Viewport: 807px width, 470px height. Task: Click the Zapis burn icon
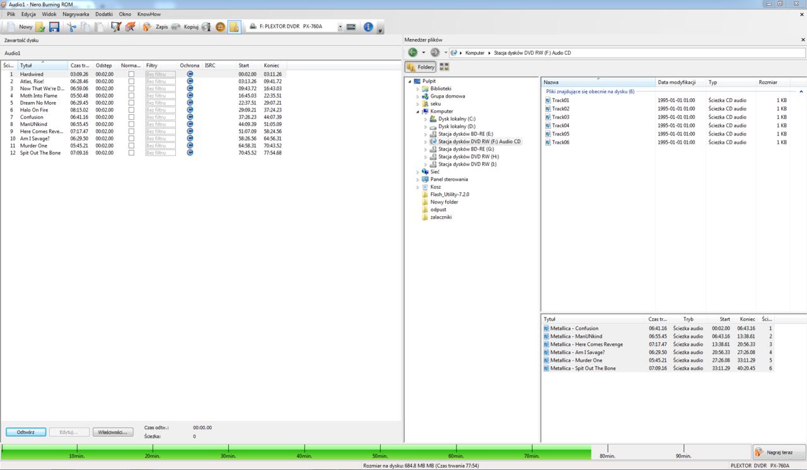tap(147, 27)
